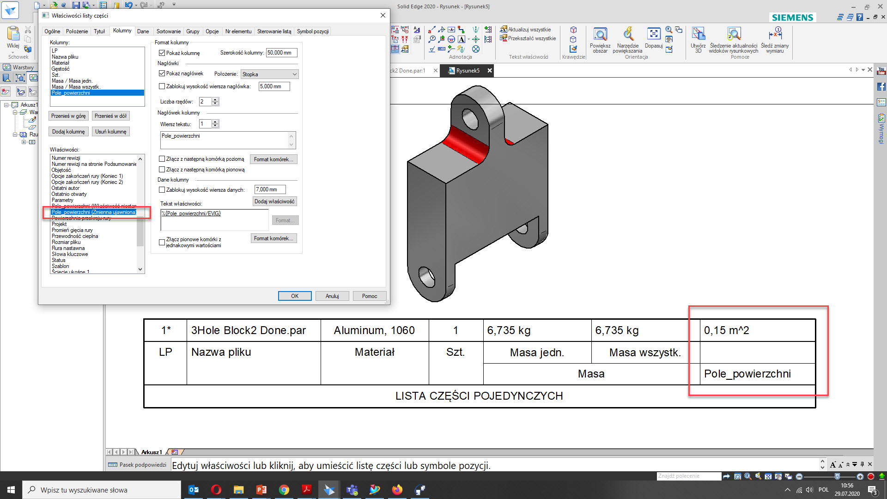Switch to the Sortowanie tab
The image size is (887, 499).
[169, 31]
